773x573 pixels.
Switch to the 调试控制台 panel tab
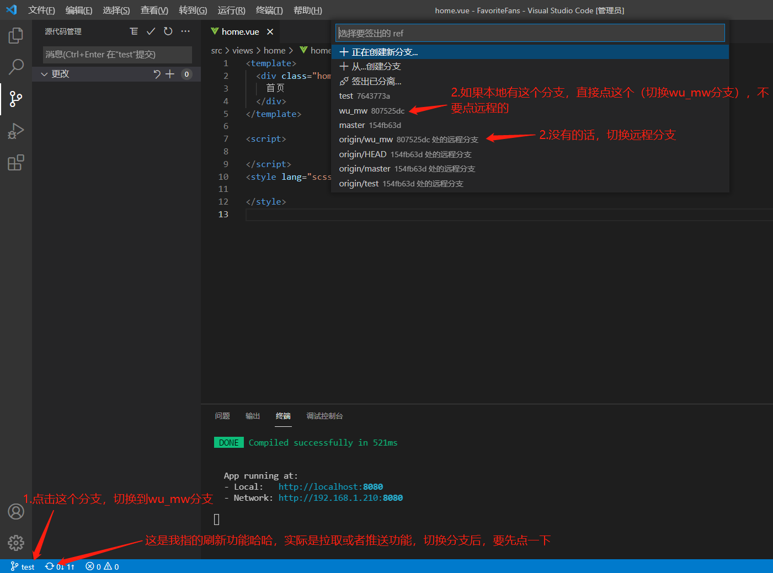pyautogui.click(x=324, y=416)
